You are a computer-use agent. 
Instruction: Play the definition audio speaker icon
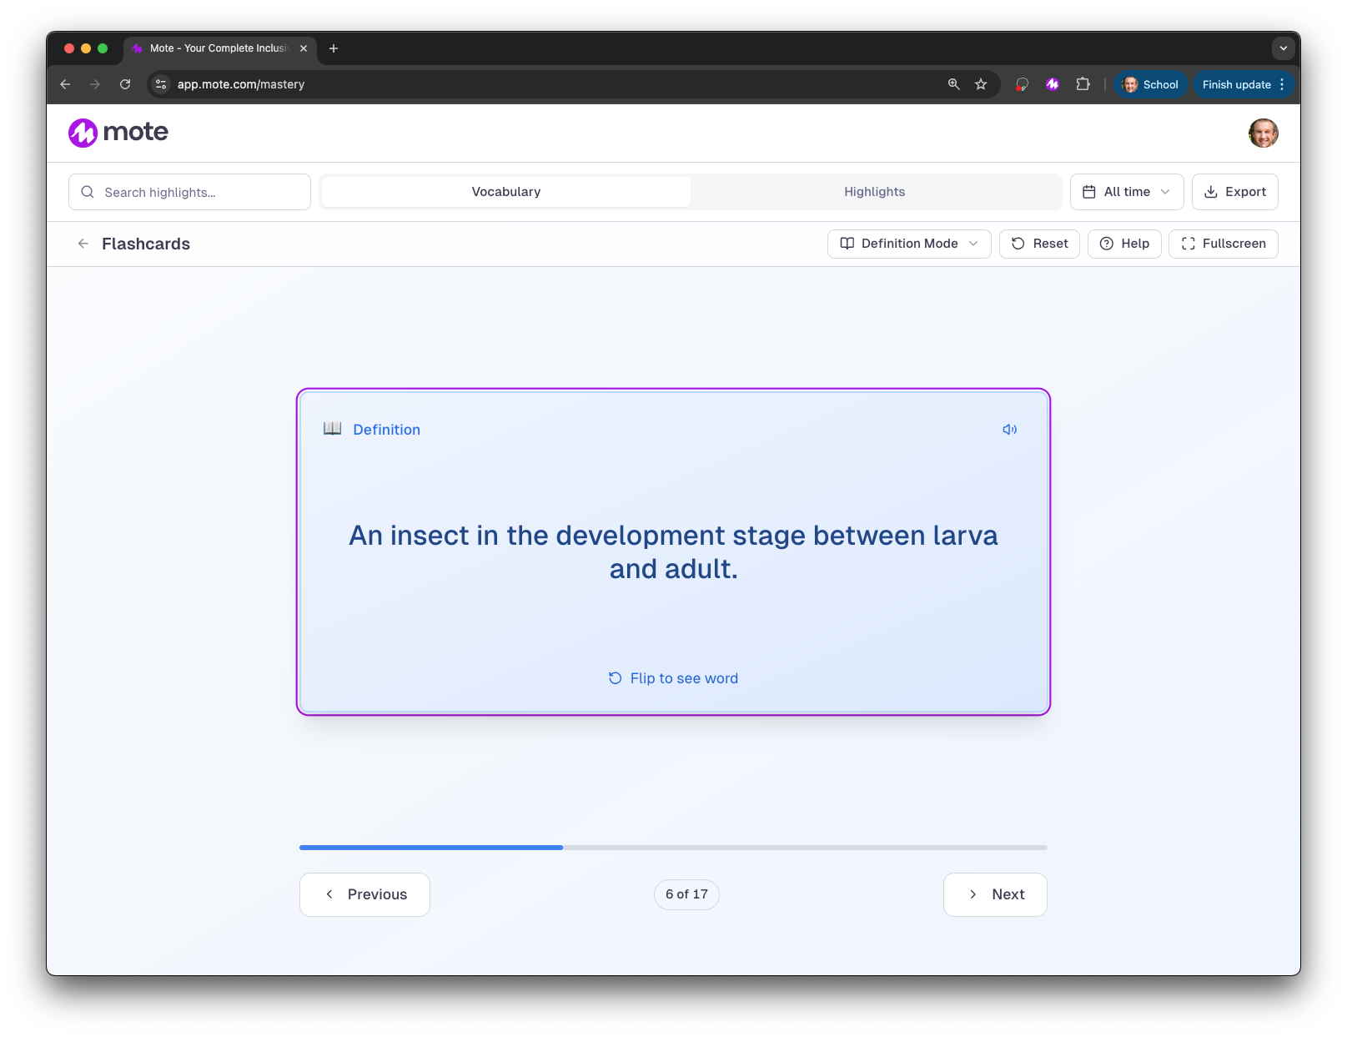point(1009,430)
